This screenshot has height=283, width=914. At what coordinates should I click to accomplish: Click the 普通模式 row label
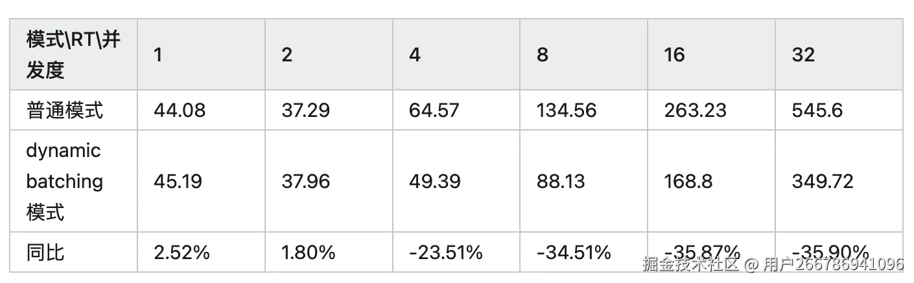pyautogui.click(x=64, y=110)
